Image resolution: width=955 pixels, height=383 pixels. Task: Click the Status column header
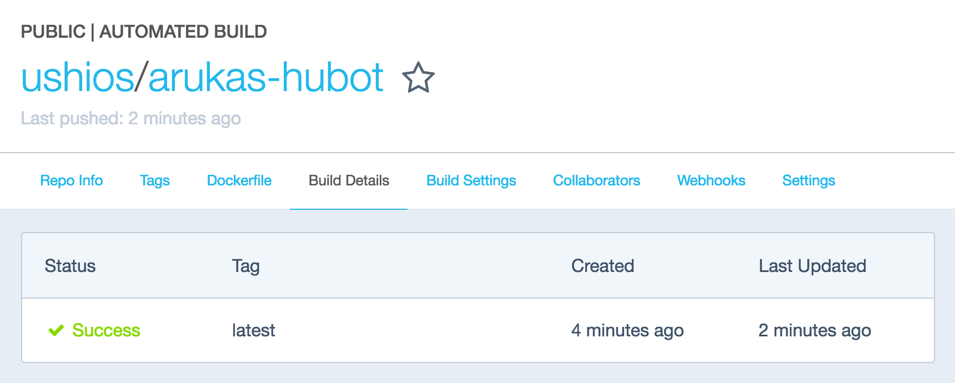coord(70,266)
